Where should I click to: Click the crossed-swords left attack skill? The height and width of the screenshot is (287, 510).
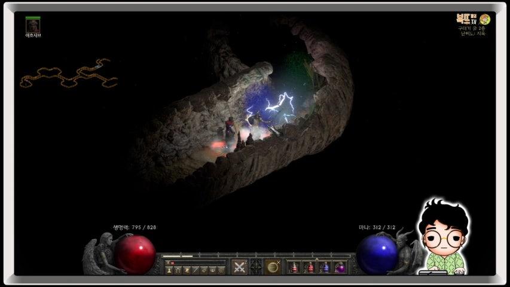(240, 267)
